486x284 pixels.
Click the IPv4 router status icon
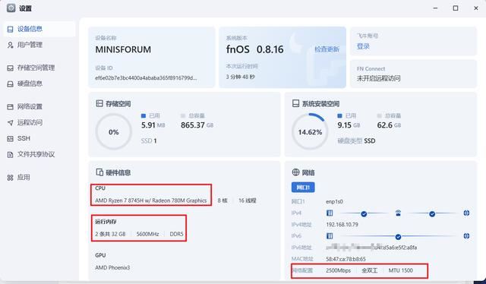(x=398, y=213)
